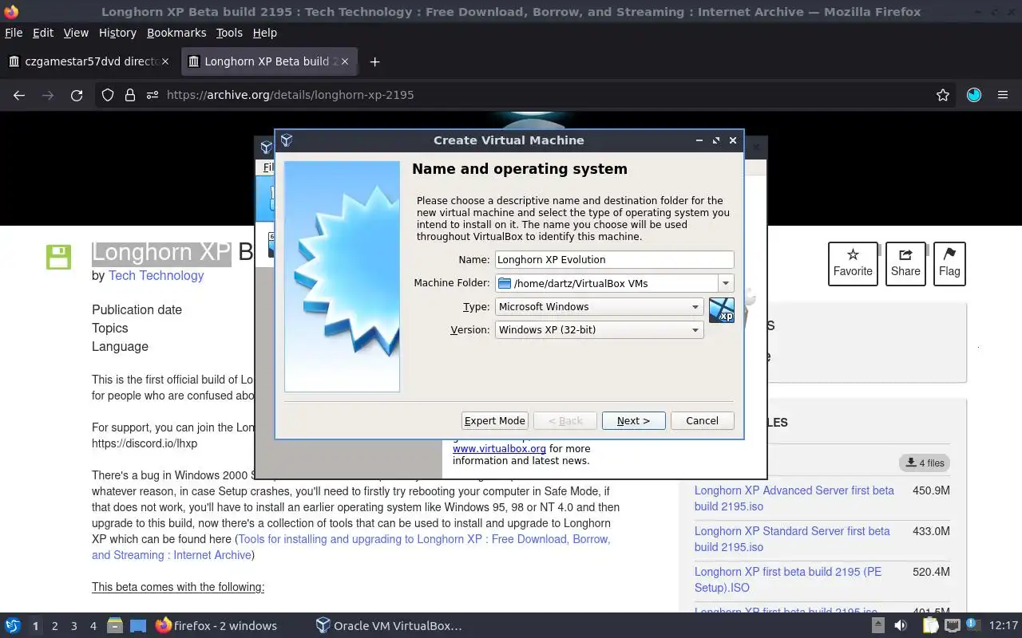Image resolution: width=1022 pixels, height=638 pixels.
Task: Flag this archive item
Action: click(x=949, y=263)
